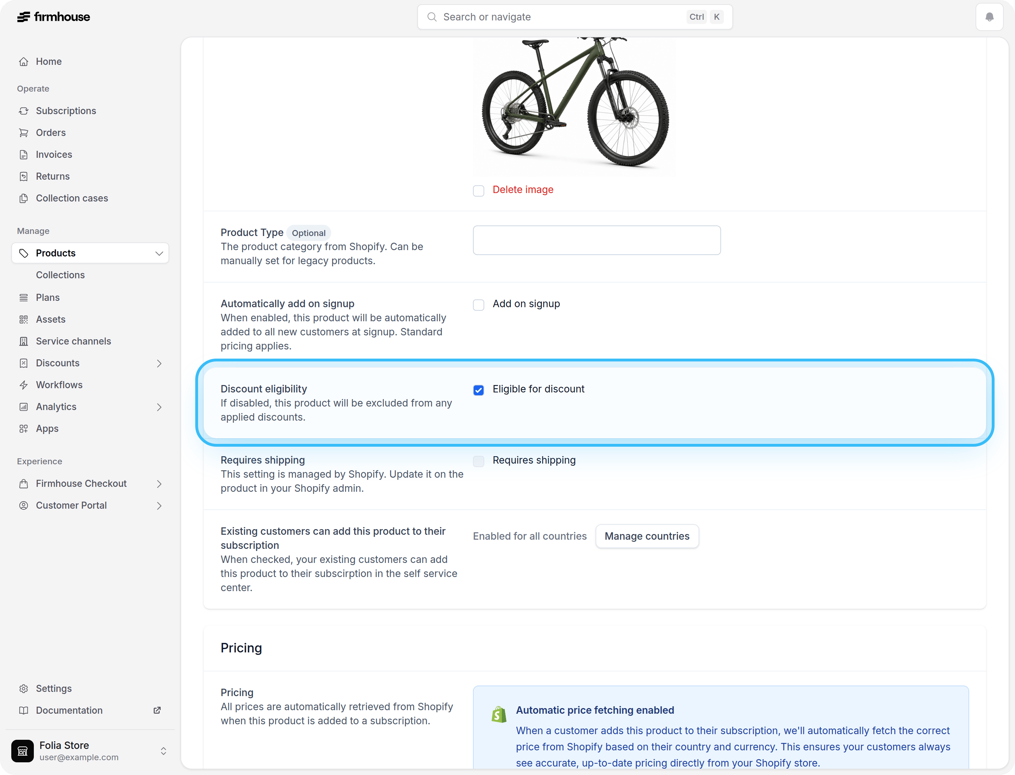Click the Optional badge

pos(308,233)
